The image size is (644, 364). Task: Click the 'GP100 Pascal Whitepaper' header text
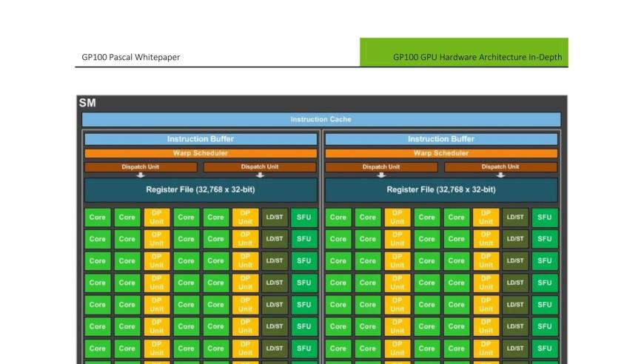(130, 57)
